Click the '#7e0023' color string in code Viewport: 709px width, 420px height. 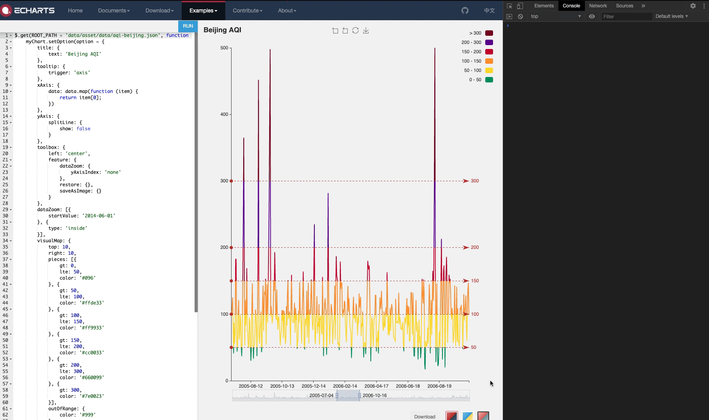(x=92, y=396)
